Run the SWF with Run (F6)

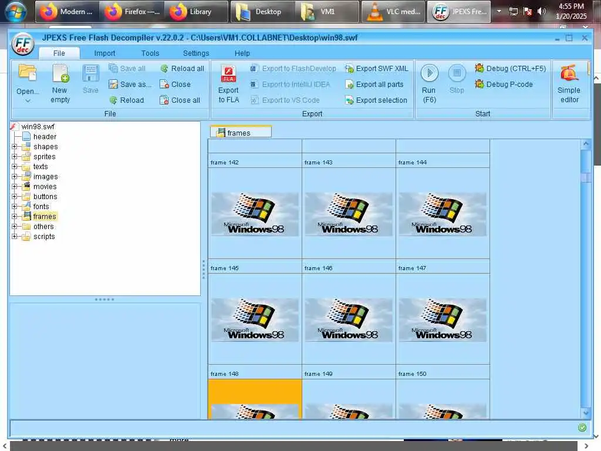429,84
